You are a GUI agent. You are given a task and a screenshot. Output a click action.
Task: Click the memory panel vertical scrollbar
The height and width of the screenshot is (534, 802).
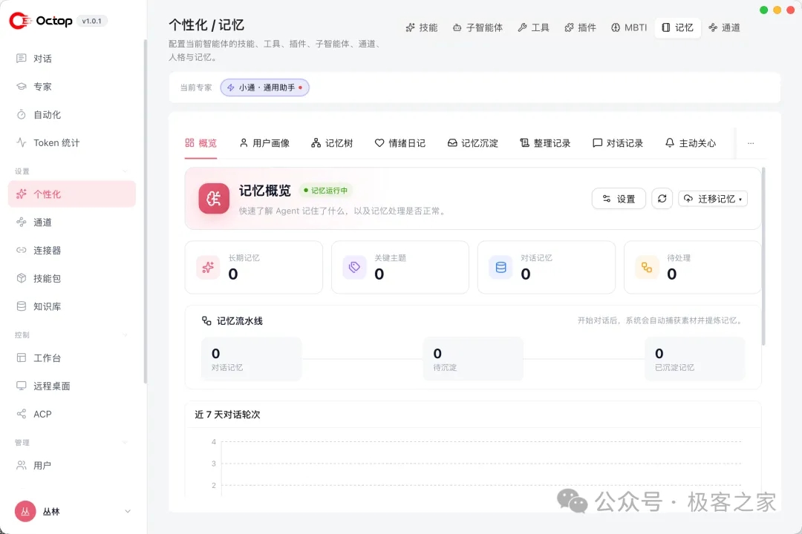pos(763,257)
